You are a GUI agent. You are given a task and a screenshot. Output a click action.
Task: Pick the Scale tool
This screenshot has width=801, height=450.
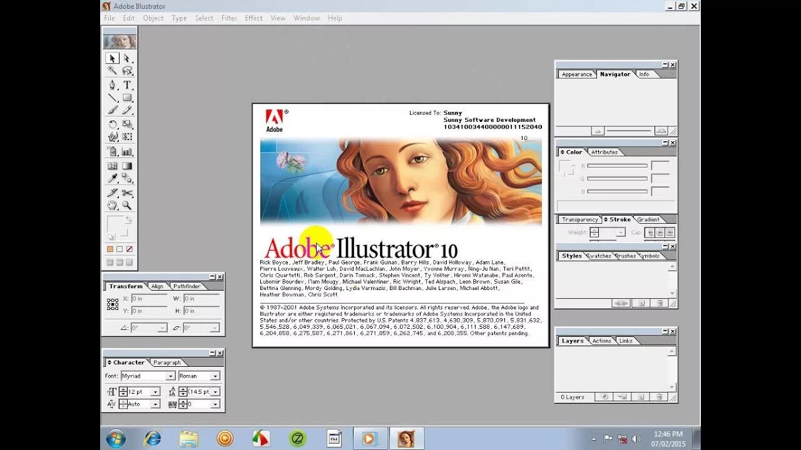(127, 124)
